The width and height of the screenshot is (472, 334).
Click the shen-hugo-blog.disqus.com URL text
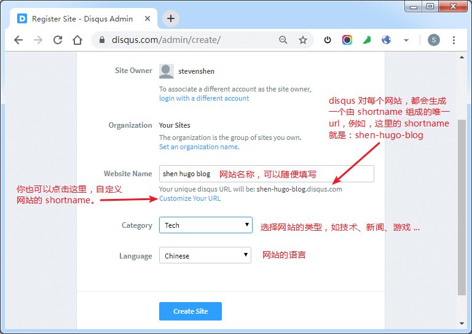299,189
